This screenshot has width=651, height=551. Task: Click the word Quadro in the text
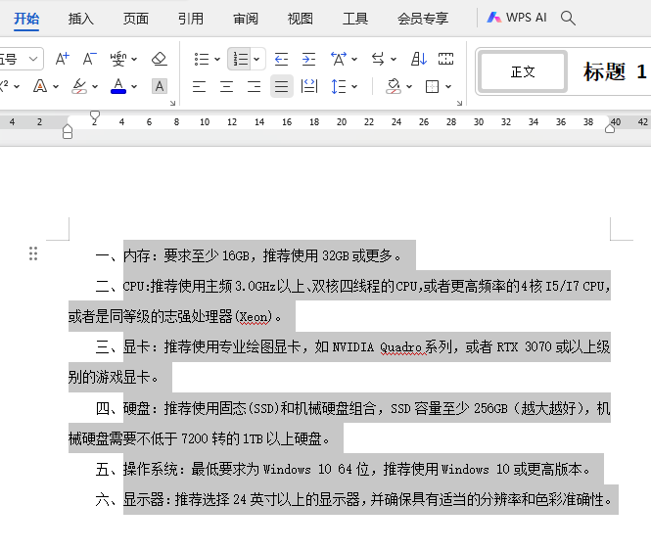(400, 347)
